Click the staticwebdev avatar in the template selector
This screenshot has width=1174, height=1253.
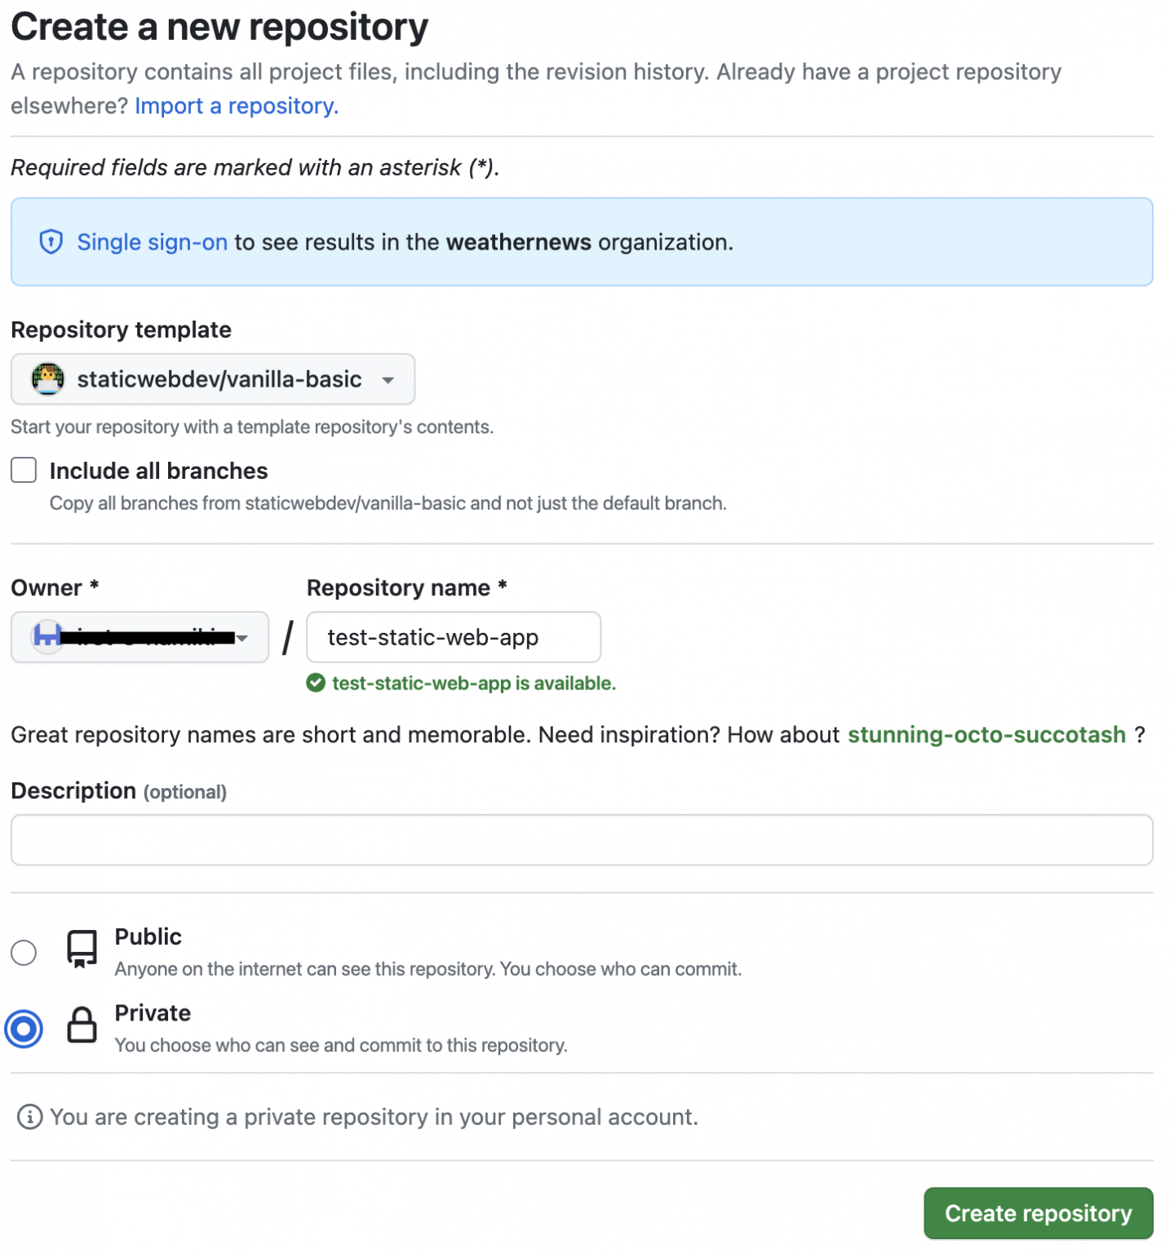tap(47, 379)
